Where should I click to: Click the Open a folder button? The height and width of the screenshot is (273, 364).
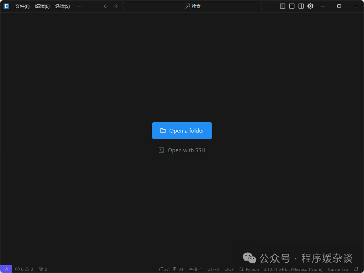click(182, 130)
